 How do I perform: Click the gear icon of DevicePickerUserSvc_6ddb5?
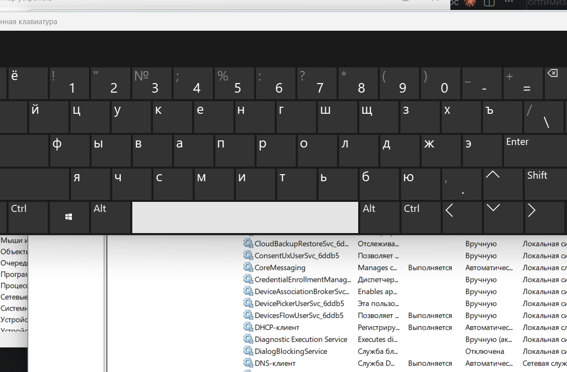248,303
